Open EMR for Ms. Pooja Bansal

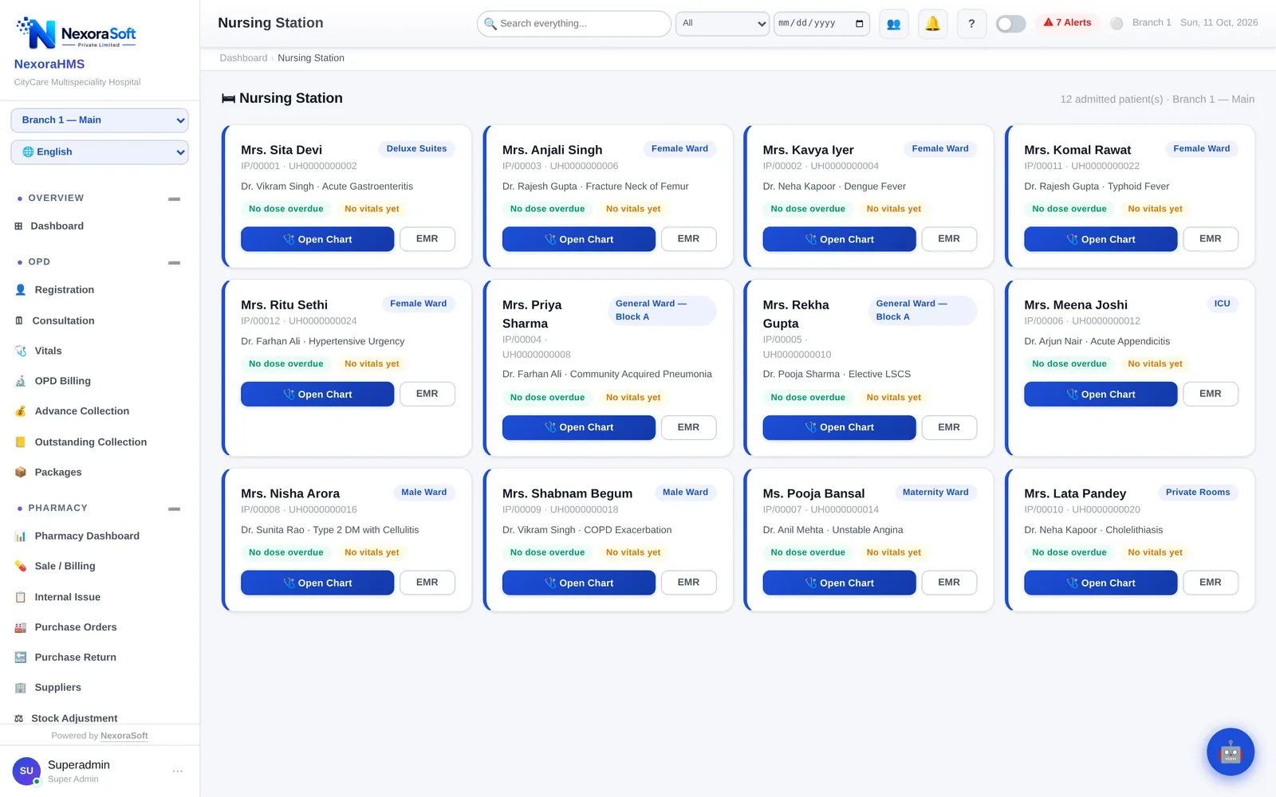tap(949, 583)
